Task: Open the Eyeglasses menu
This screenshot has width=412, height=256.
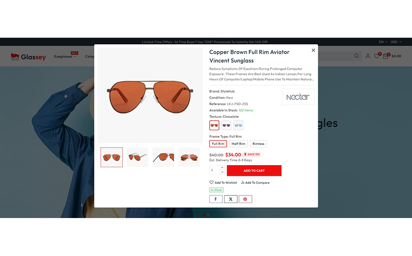Action: coord(64,56)
